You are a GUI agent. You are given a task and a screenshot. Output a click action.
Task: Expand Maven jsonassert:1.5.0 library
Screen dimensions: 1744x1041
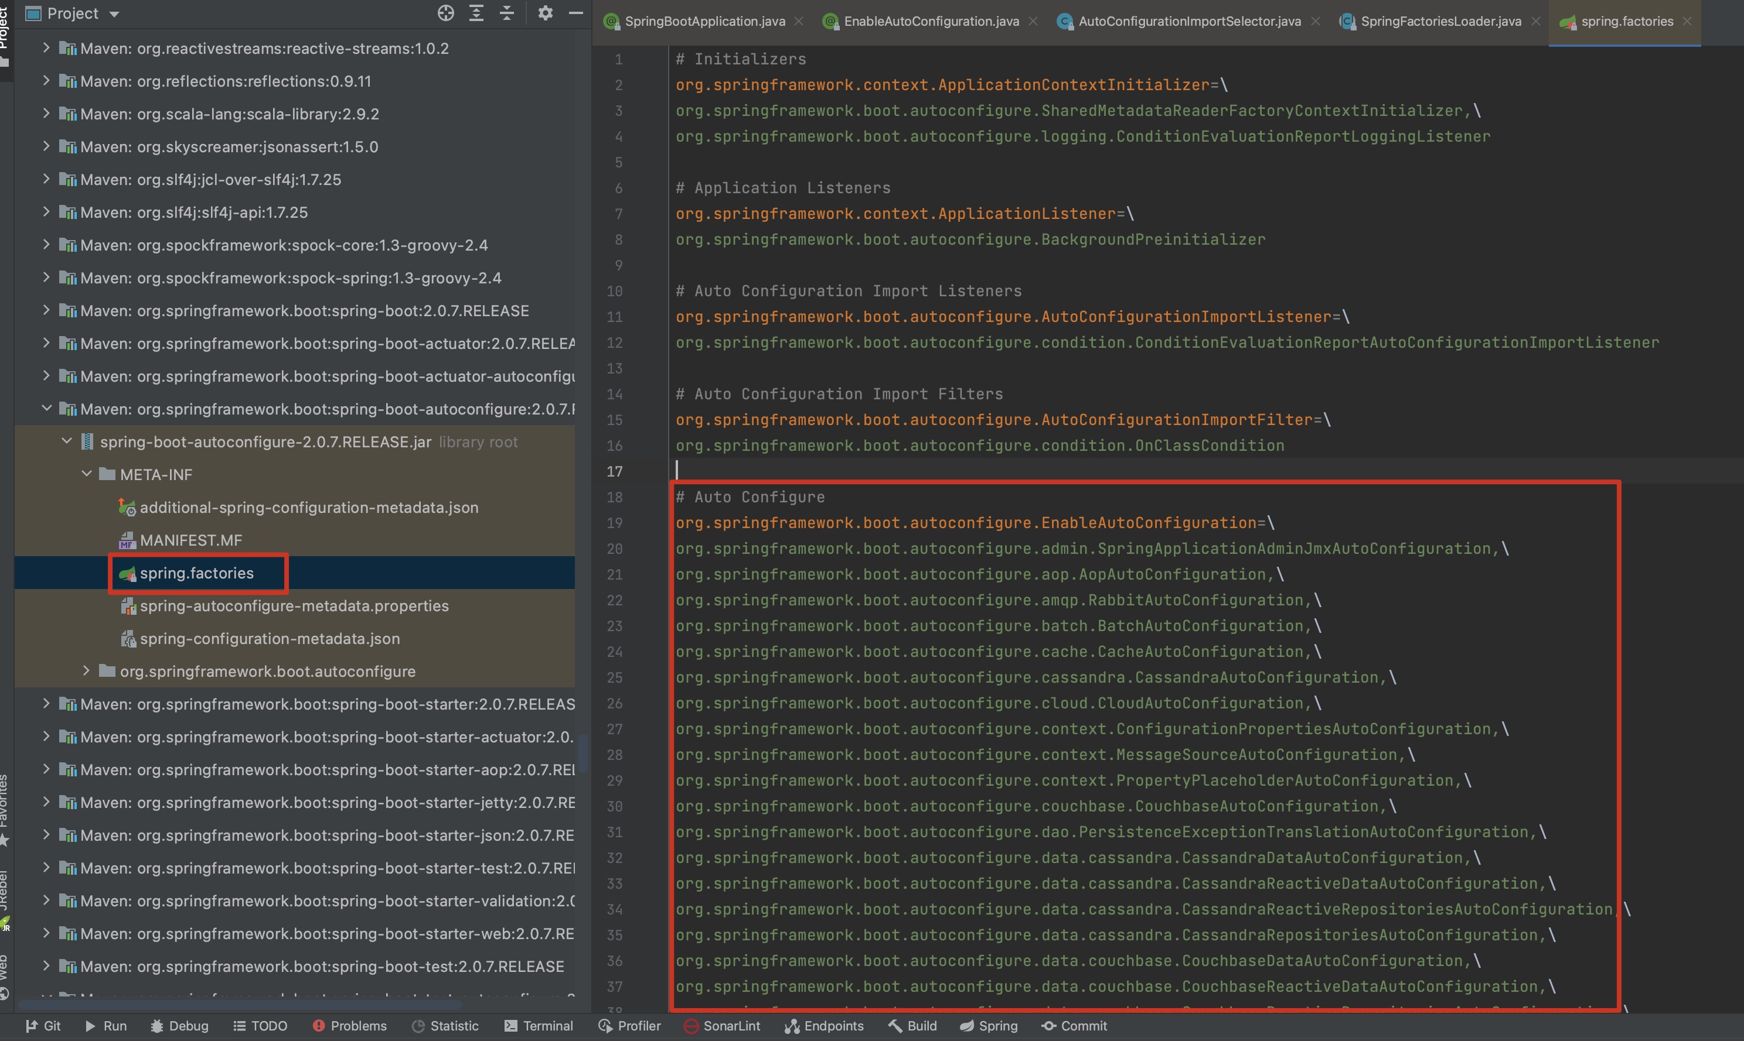click(46, 146)
